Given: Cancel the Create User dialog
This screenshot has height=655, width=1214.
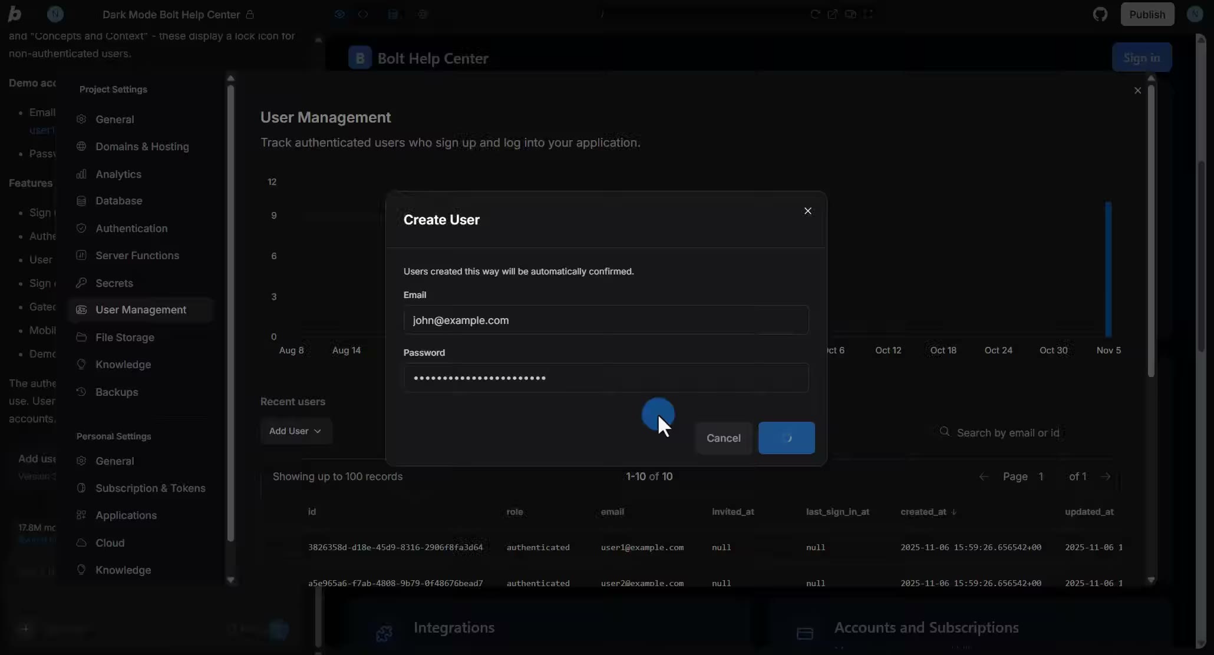Looking at the screenshot, I should tap(724, 438).
